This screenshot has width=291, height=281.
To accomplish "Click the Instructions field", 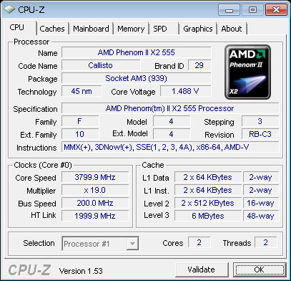I will tap(170, 147).
